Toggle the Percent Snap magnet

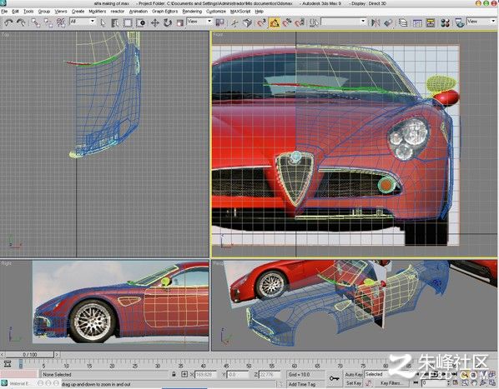coord(287,22)
